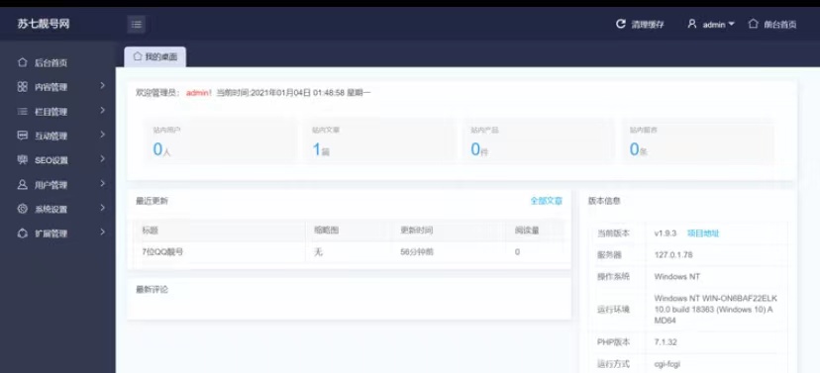
Task: Click the admin username in header
Action: (714, 25)
